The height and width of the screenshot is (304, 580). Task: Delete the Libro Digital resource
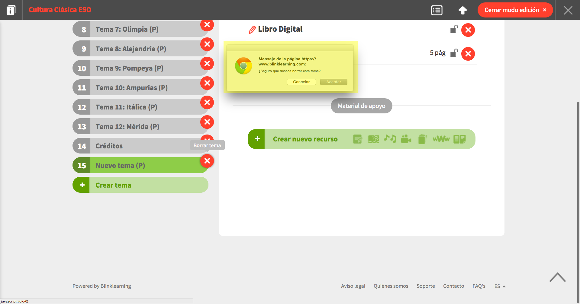[468, 30]
